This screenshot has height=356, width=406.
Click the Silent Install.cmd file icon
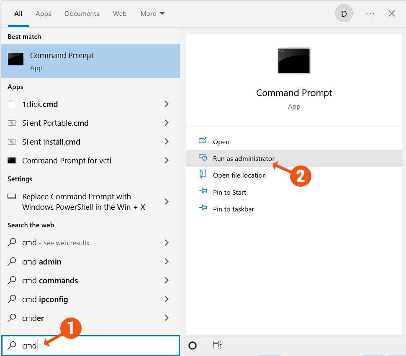(12, 142)
